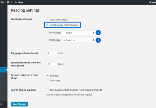The height and width of the screenshot is (108, 156).
Task: Click the blue numbered circle 2
Action: pyautogui.click(x=98, y=40)
